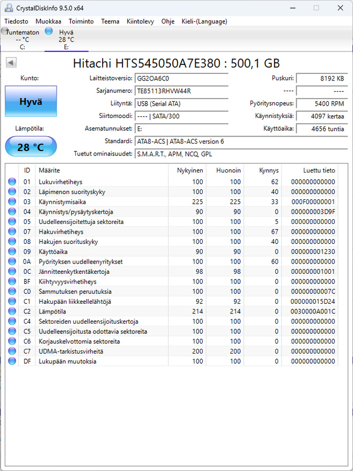Select the Tuntematon C: disk tab

(22, 39)
